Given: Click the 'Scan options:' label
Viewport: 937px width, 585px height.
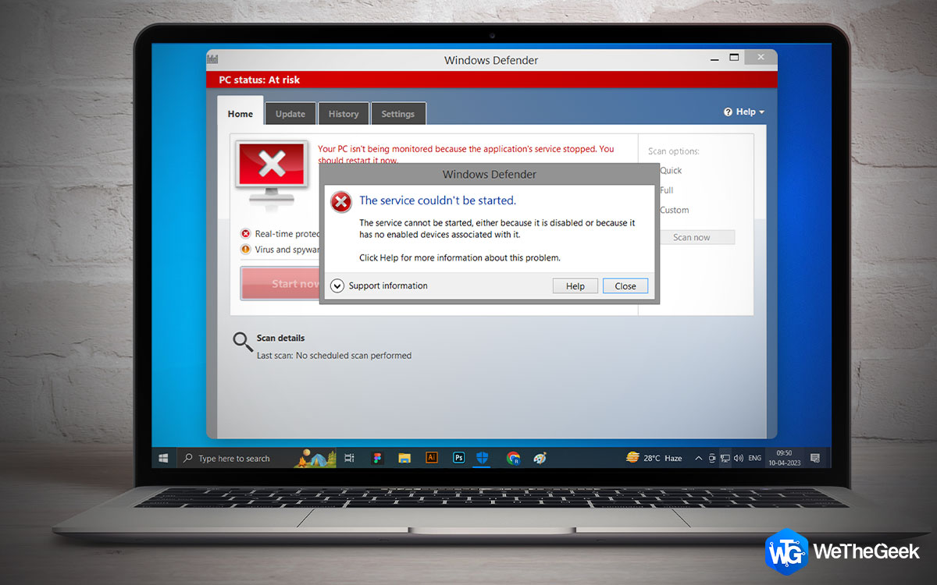Looking at the screenshot, I should [674, 151].
